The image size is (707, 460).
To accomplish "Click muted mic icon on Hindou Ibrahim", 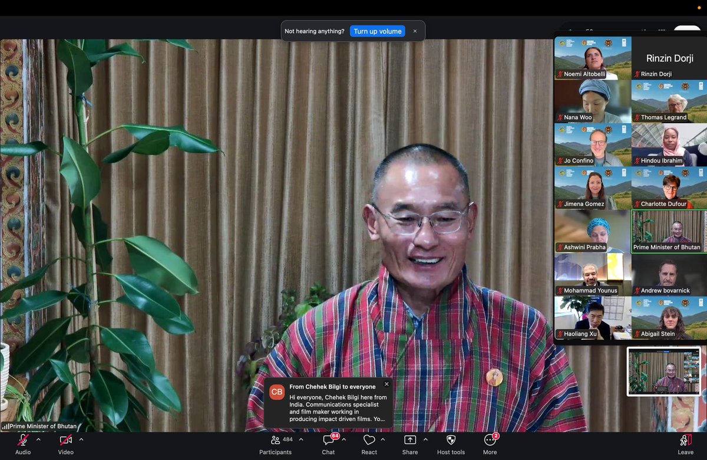I will (x=637, y=160).
